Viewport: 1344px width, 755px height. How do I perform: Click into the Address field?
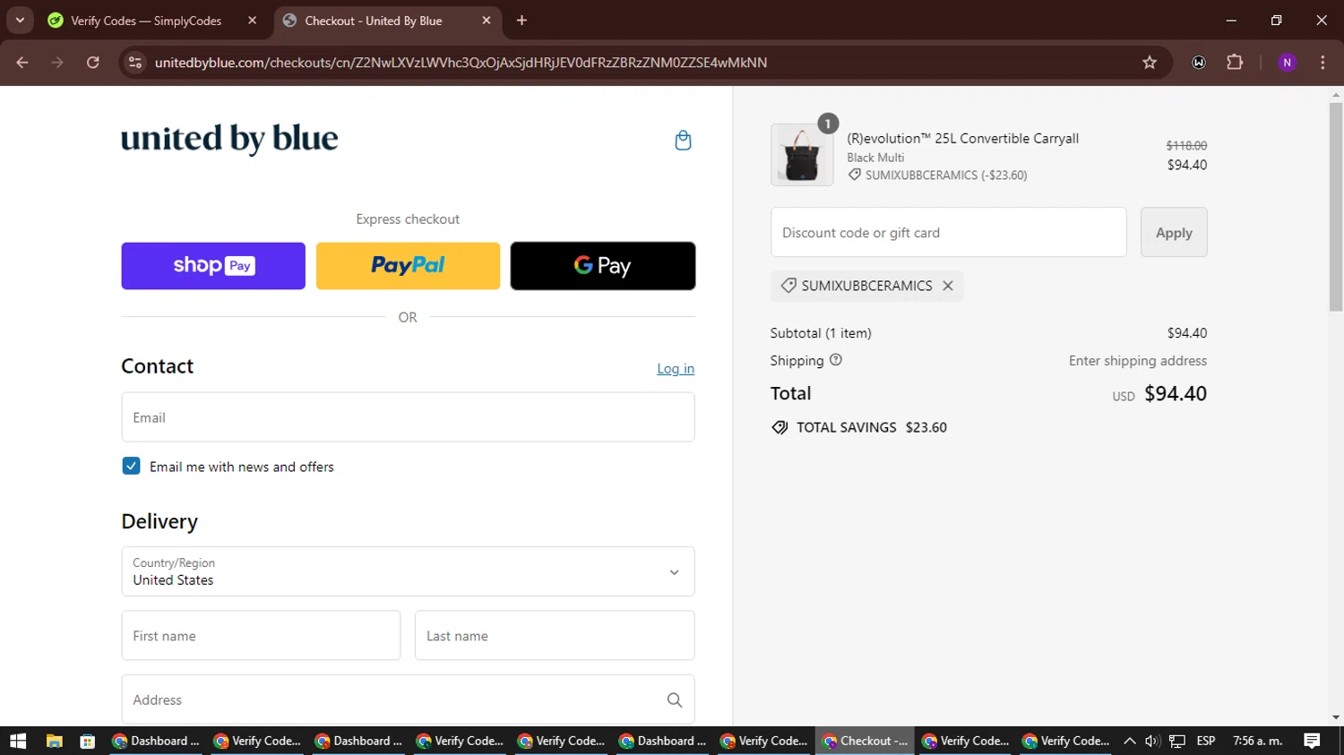pos(408,700)
